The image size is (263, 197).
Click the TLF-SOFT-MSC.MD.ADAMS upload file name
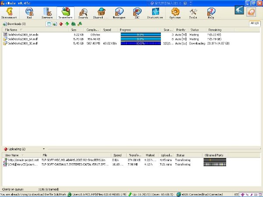(74, 160)
